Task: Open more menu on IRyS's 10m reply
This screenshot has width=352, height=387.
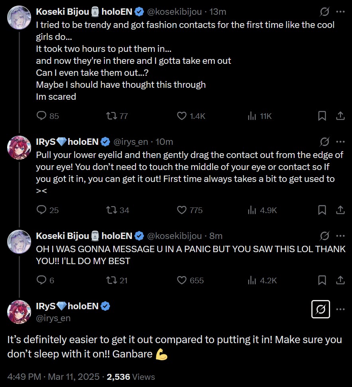Action: pyautogui.click(x=340, y=142)
